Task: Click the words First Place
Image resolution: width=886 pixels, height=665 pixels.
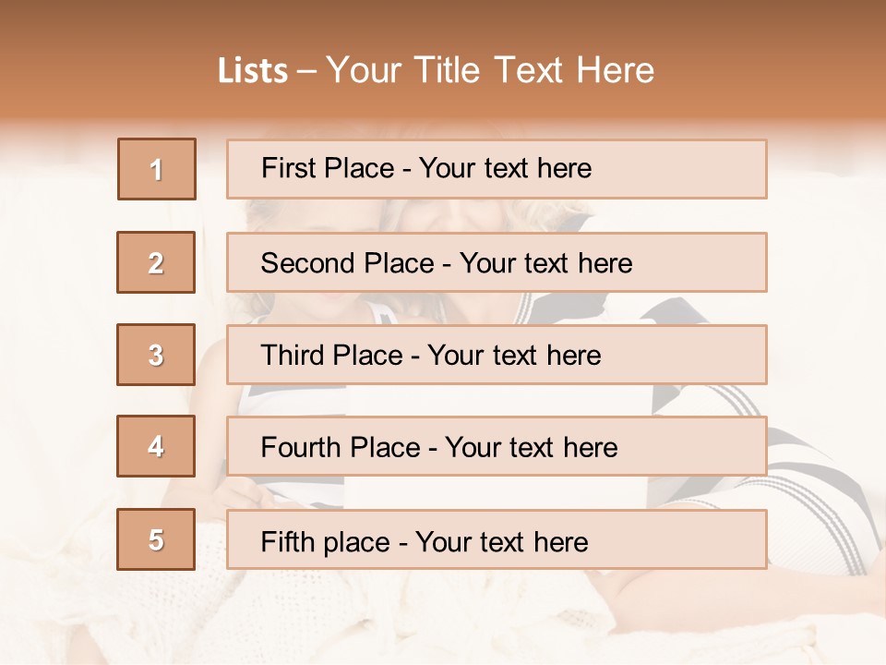Action: [x=328, y=168]
